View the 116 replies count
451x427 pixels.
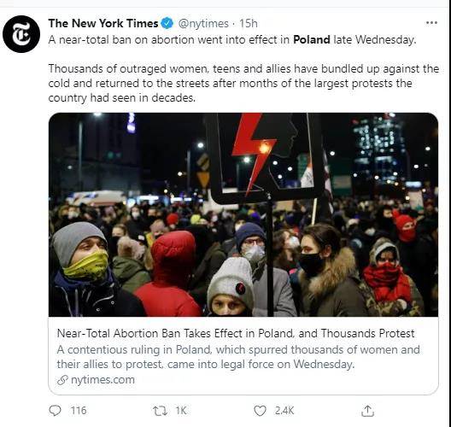[79, 411]
